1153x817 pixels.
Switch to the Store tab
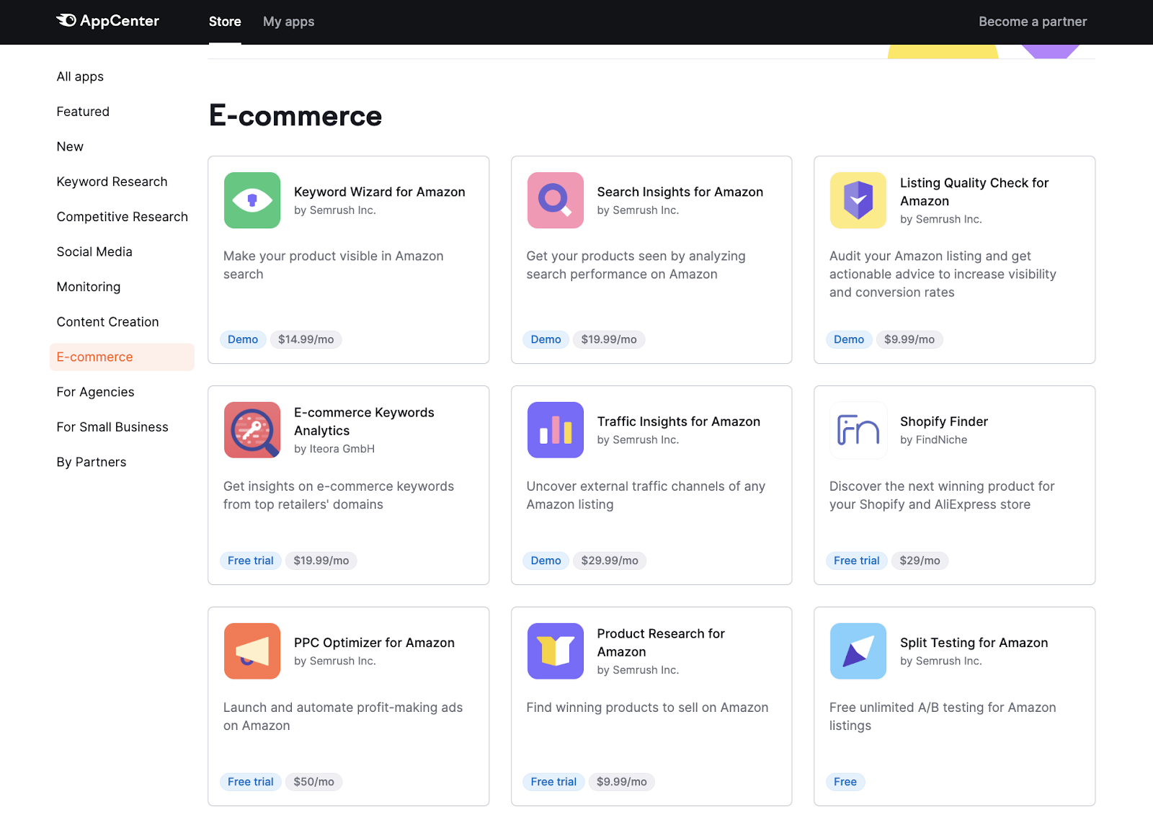[225, 22]
